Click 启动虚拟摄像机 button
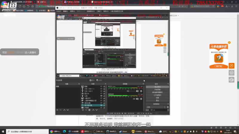The width and height of the screenshot is (239, 134). tap(157, 92)
